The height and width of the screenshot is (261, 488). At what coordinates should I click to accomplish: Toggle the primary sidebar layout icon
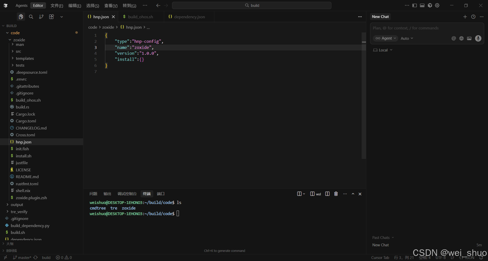(x=415, y=5)
